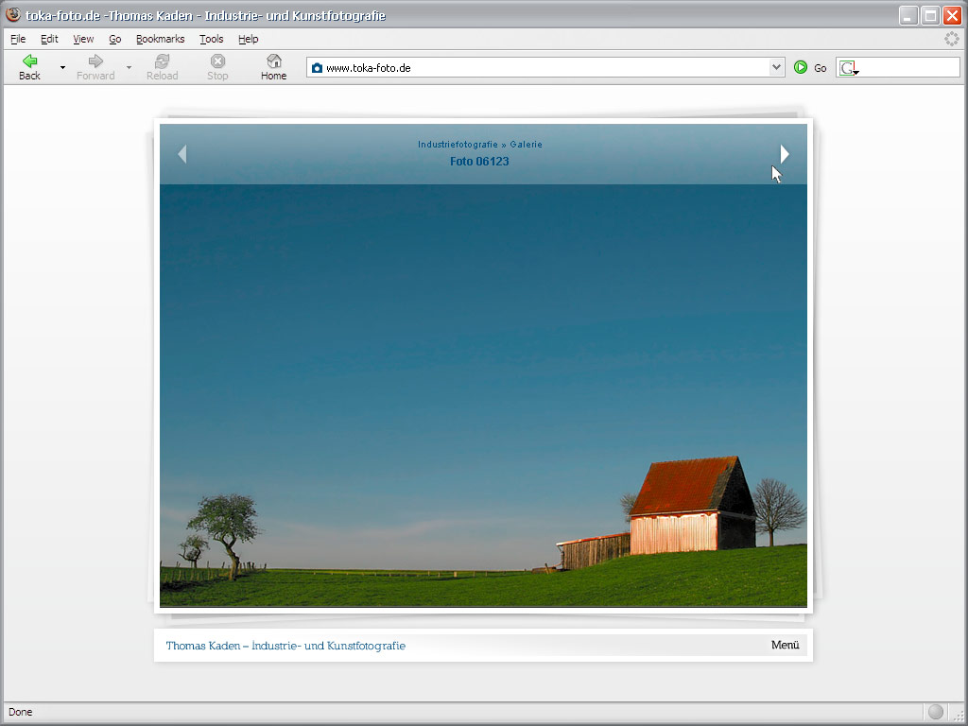The height and width of the screenshot is (726, 968).
Task: Click the barn landscape photo
Action: (483, 397)
